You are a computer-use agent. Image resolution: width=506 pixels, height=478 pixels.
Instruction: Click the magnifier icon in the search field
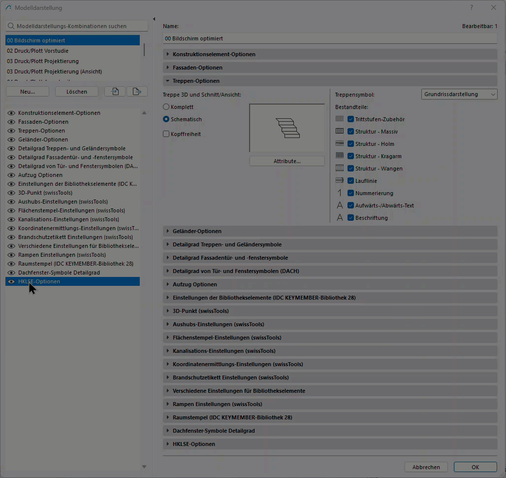pos(11,26)
